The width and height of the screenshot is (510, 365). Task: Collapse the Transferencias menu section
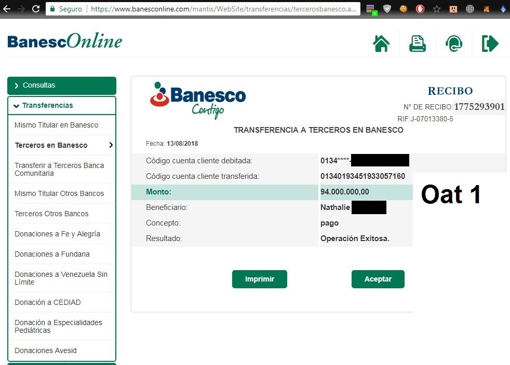point(62,106)
